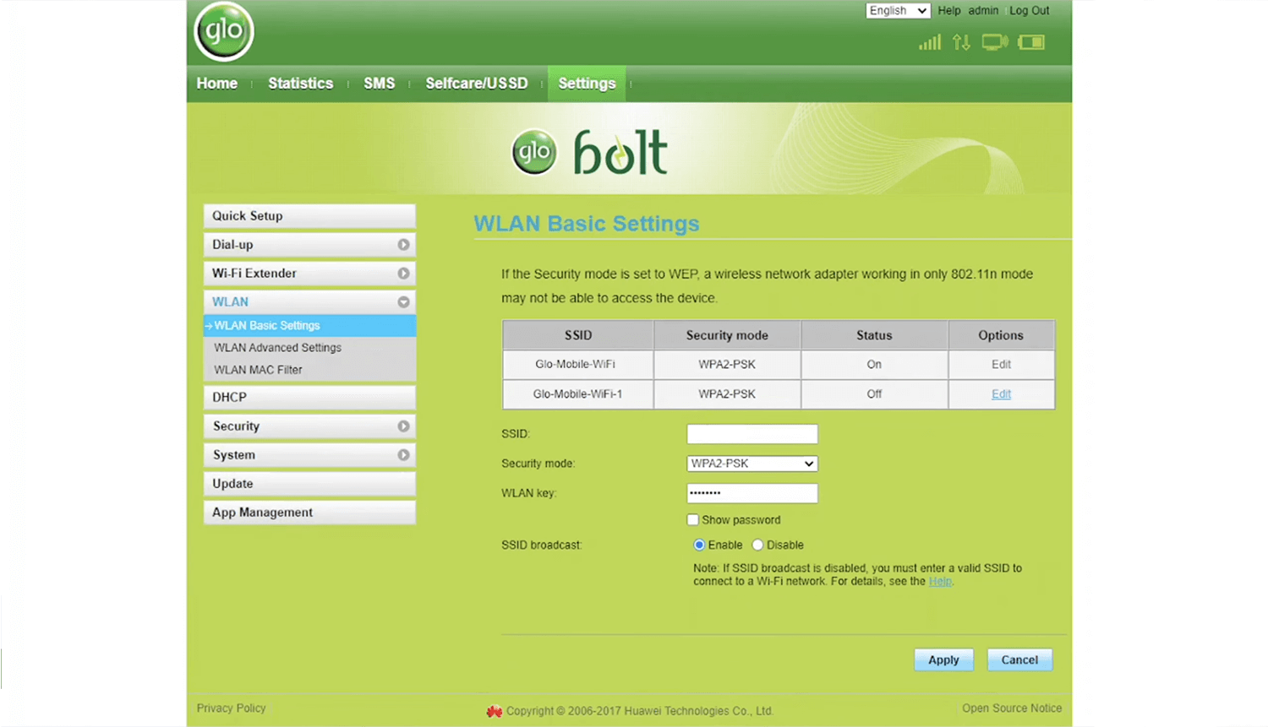Select Disable for SSID broadcast
Viewport: 1268px width, 727px height.
click(x=757, y=545)
